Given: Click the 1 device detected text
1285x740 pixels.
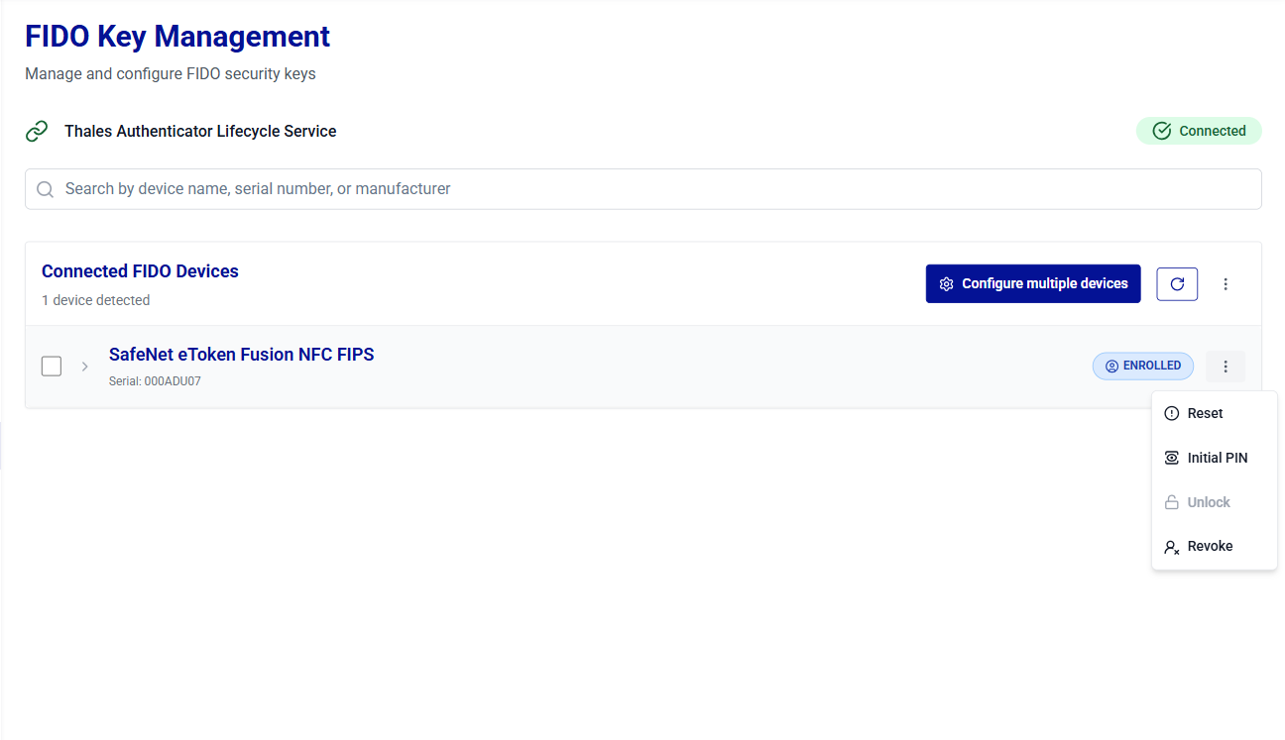Looking at the screenshot, I should [x=96, y=300].
